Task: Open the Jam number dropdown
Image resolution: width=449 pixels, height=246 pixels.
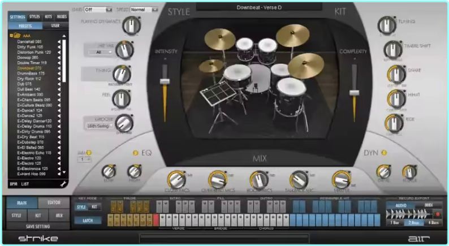Action: [x=84, y=159]
